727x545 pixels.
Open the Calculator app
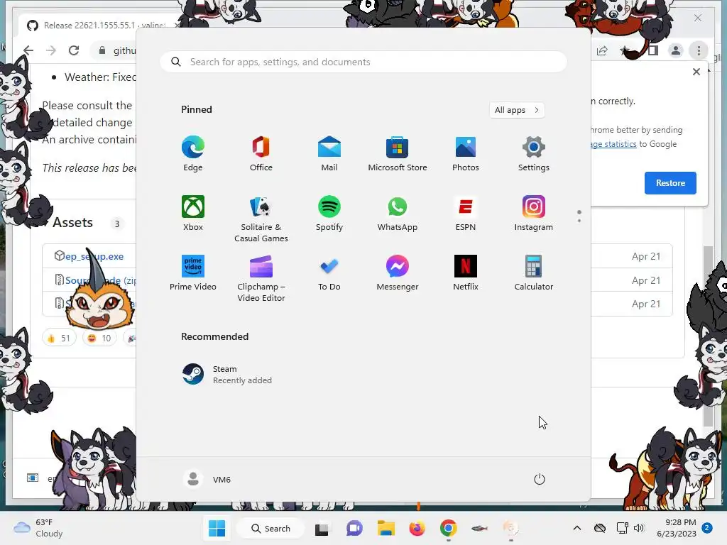[534, 273]
